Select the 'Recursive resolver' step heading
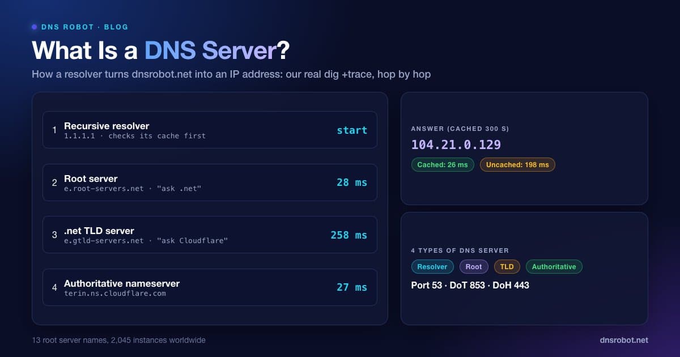680x357 pixels. 107,126
